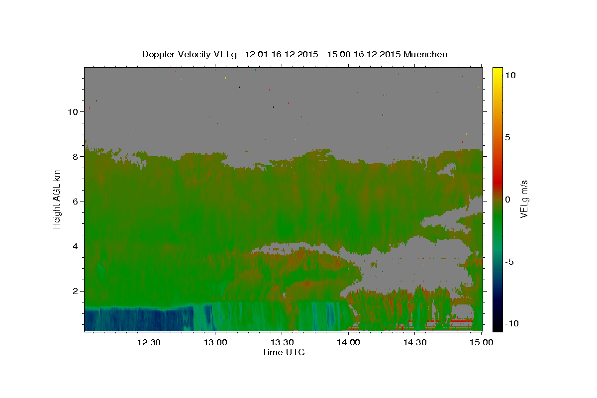
Task: Click the colorbar '-5' tick label
Action: click(510, 262)
